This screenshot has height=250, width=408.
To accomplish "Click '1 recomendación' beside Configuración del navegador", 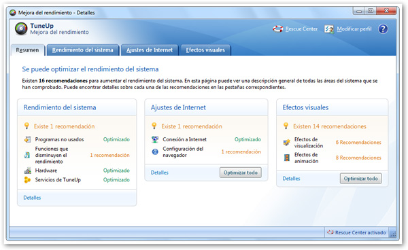I will coord(241,151).
